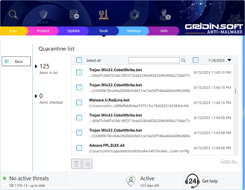Click the wrench Tools icon
This screenshot has height=190, width=245.
tap(104, 15)
